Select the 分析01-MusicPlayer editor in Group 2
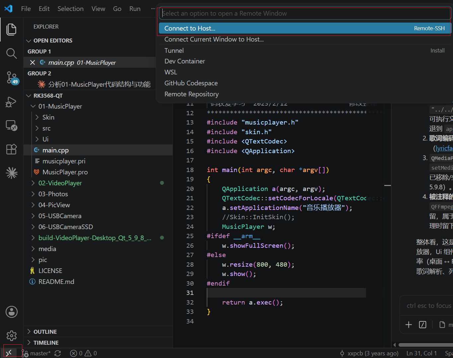Image resolution: width=453 pixels, height=358 pixels. coord(90,84)
